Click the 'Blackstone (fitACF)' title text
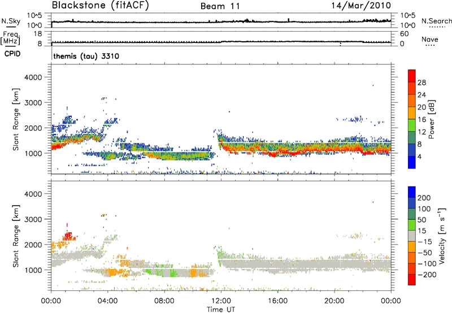 [101, 5]
